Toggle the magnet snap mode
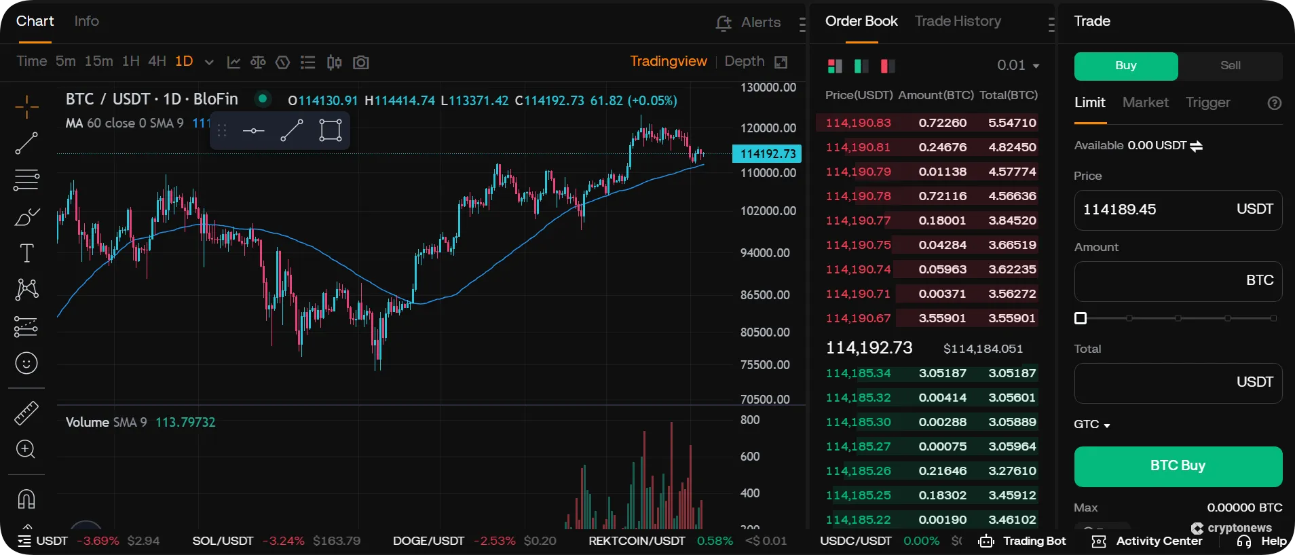The image size is (1295, 555). coord(26,499)
